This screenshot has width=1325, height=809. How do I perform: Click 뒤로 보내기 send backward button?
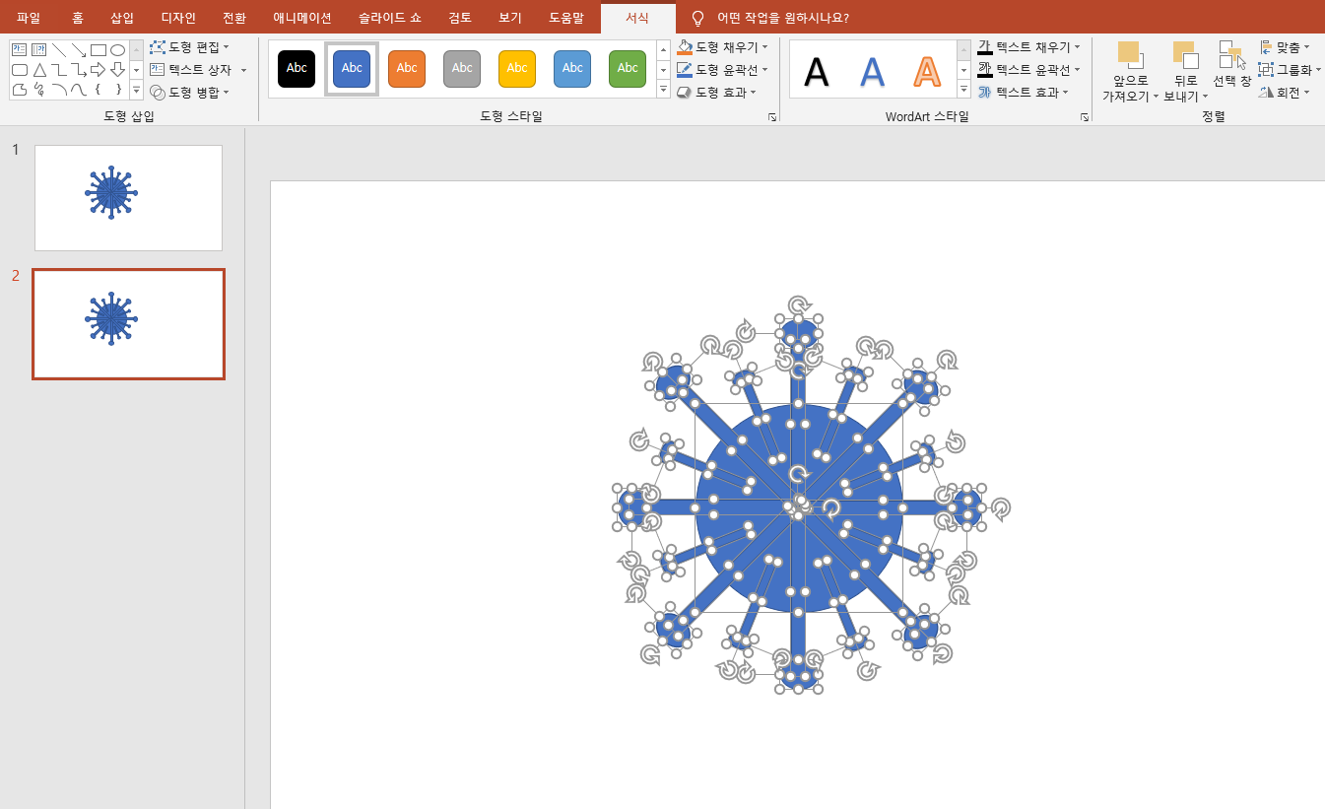[1185, 72]
